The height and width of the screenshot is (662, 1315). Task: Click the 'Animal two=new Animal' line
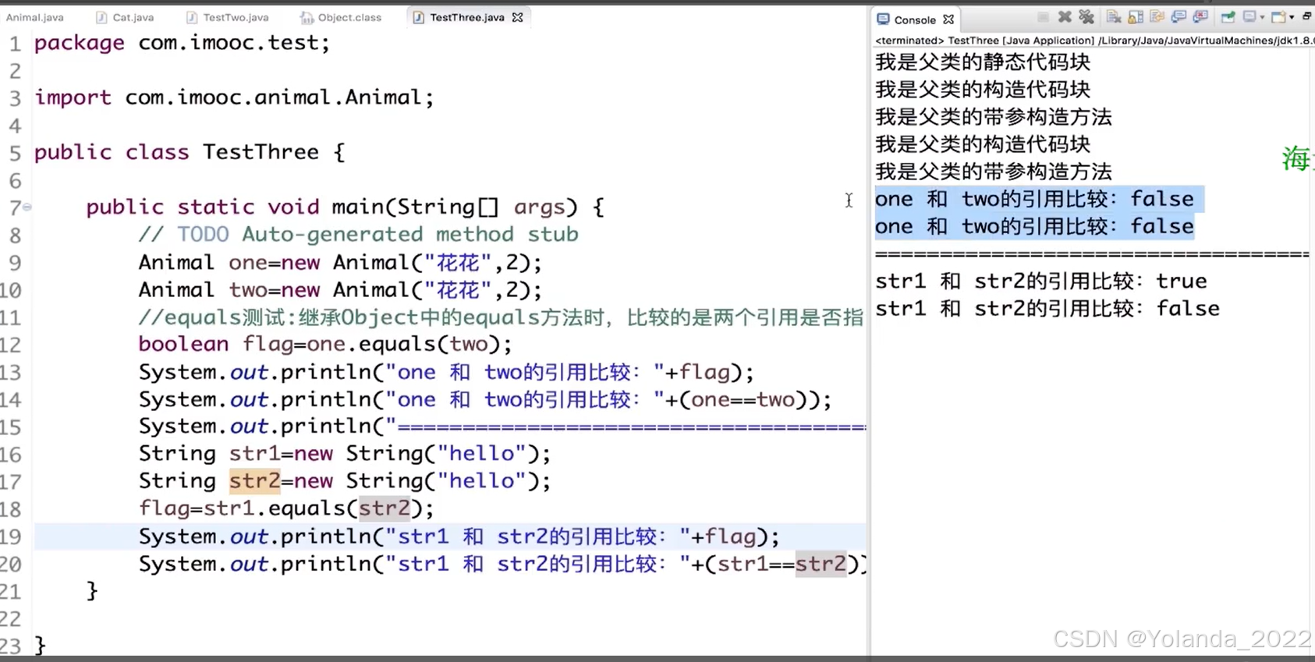click(340, 290)
